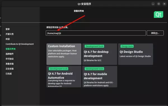Screen dimensions: 168x106
Task: Select the 欢迎 step in sidebar
Action: [x=8, y=39]
